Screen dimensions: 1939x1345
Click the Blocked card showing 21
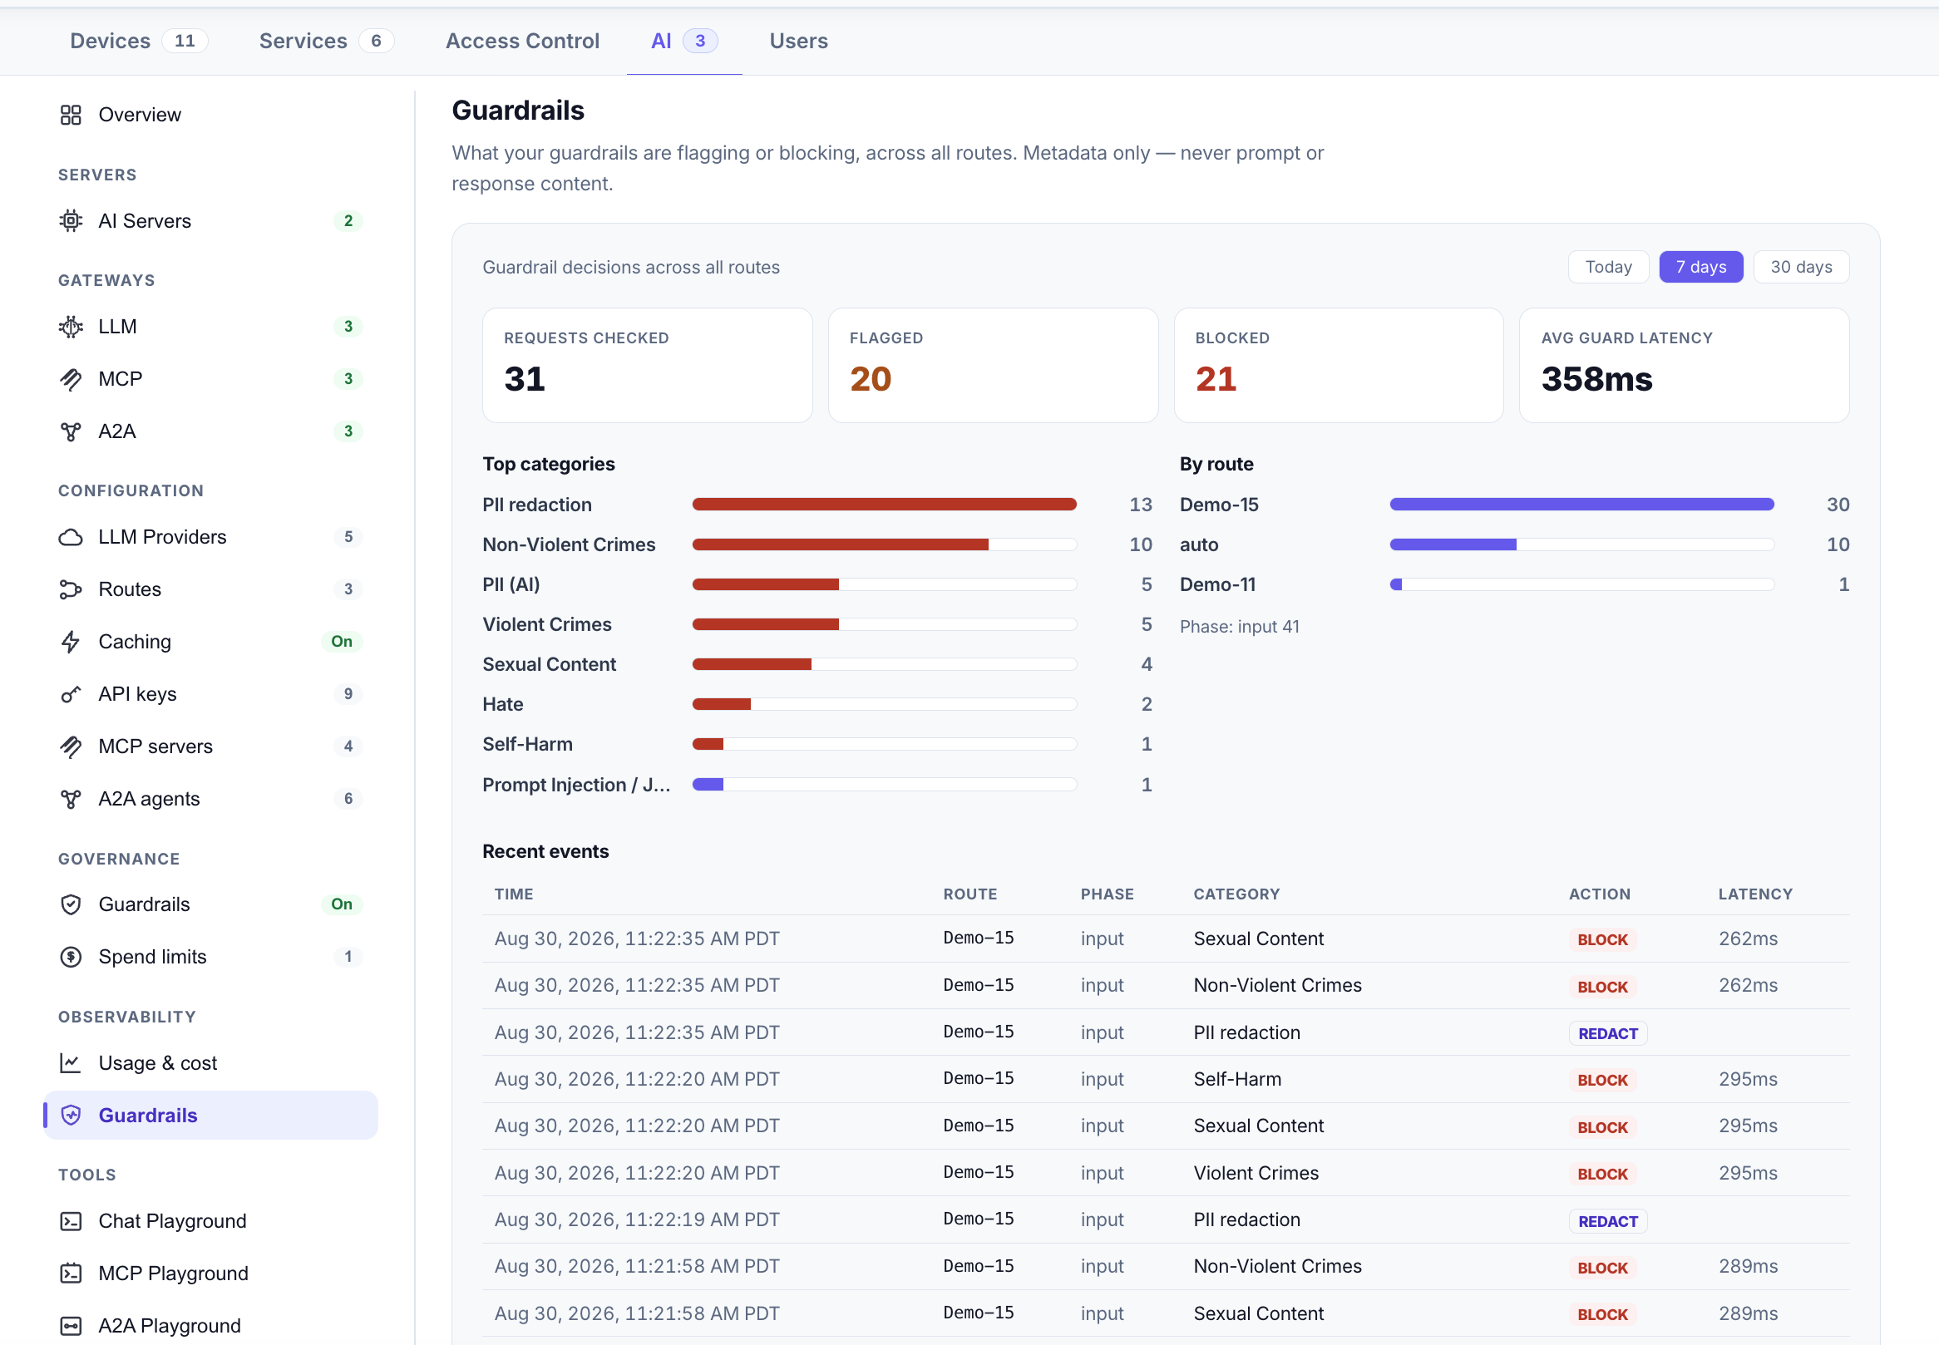coord(1338,365)
